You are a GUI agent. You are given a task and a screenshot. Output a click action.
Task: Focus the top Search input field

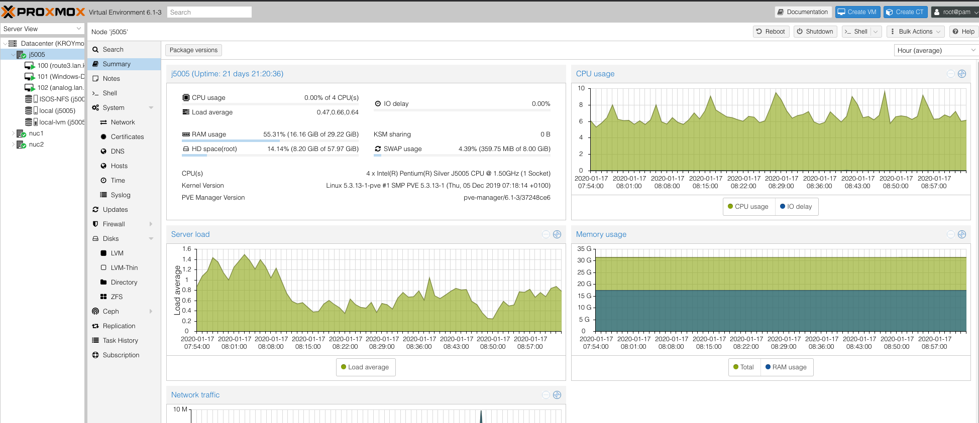209,12
